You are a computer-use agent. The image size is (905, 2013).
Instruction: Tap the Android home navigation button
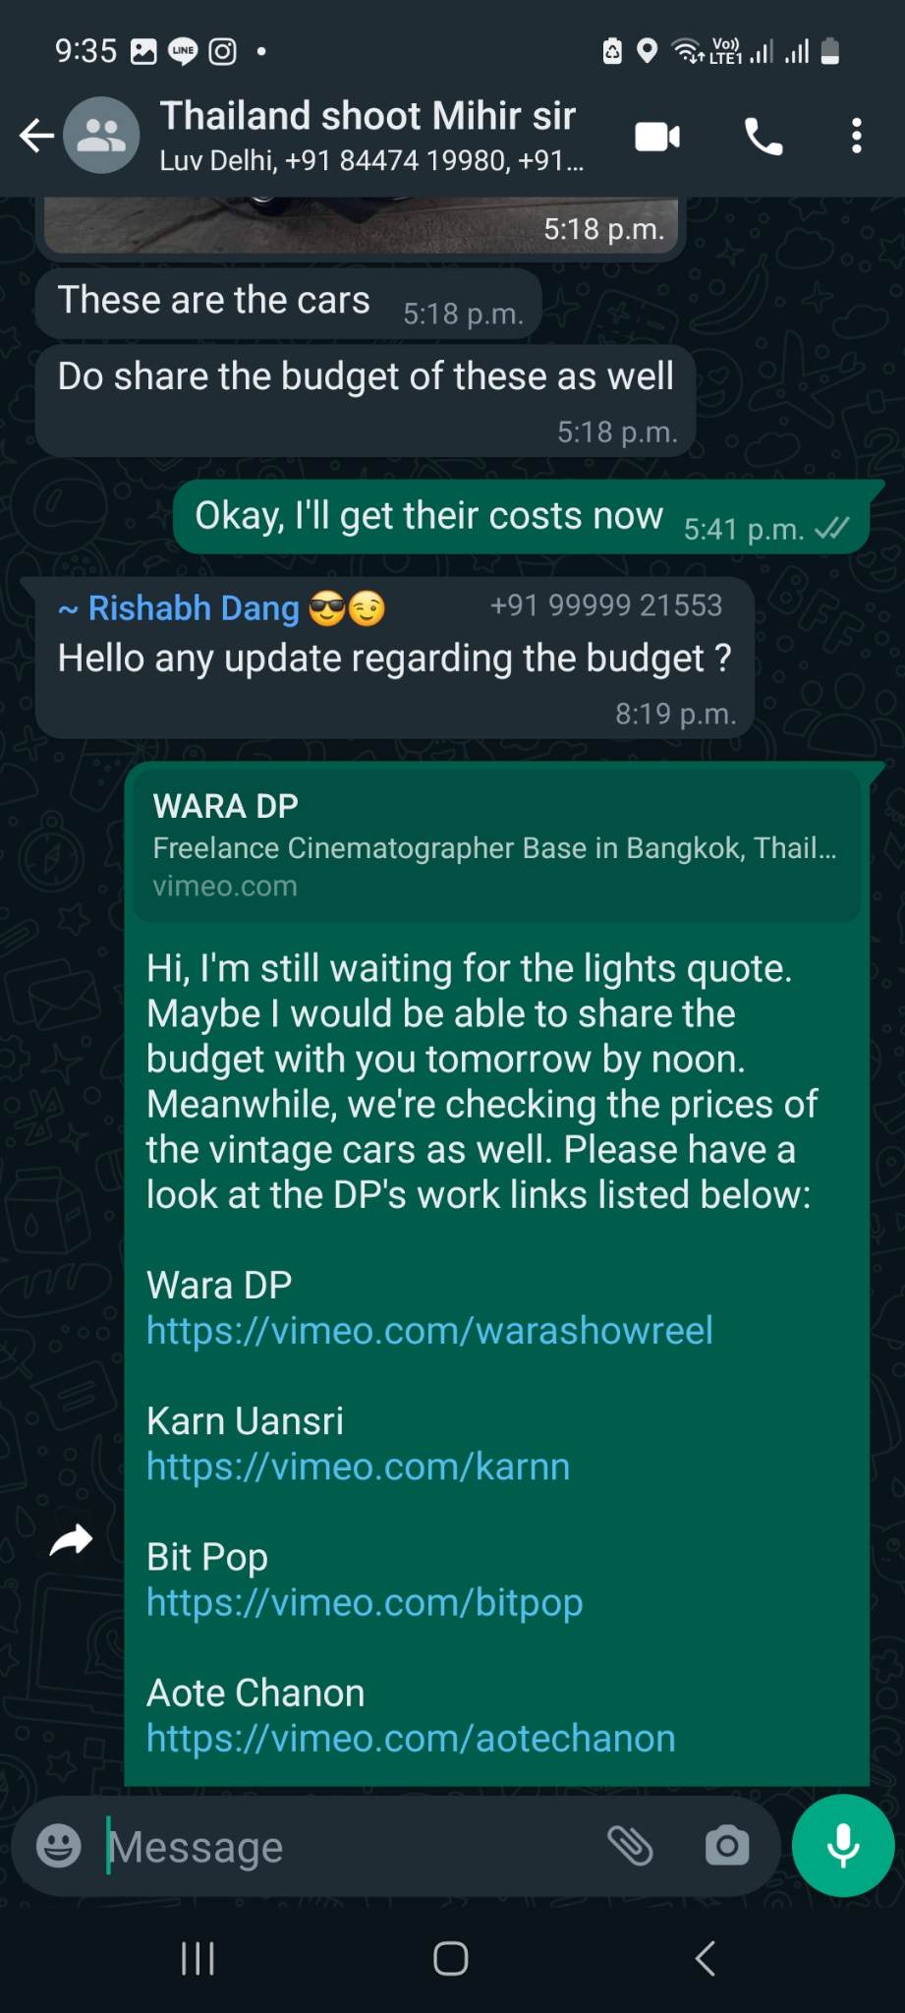coord(451,1958)
